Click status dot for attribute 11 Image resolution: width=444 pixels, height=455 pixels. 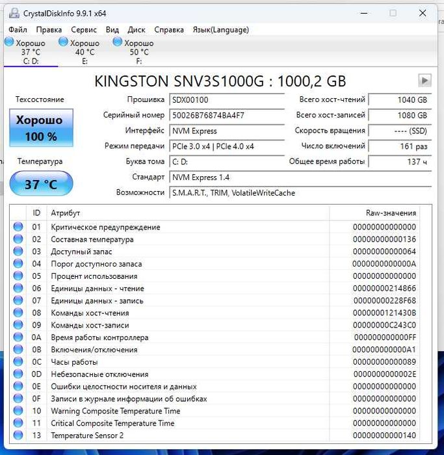[x=18, y=422]
